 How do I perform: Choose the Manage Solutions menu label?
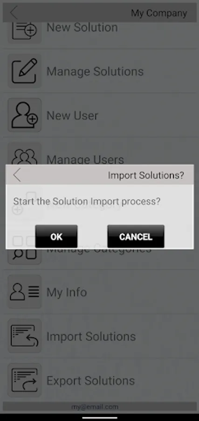[95, 71]
